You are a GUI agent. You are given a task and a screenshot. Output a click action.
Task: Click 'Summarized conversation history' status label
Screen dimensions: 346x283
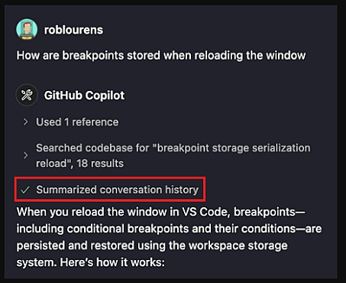pos(117,190)
